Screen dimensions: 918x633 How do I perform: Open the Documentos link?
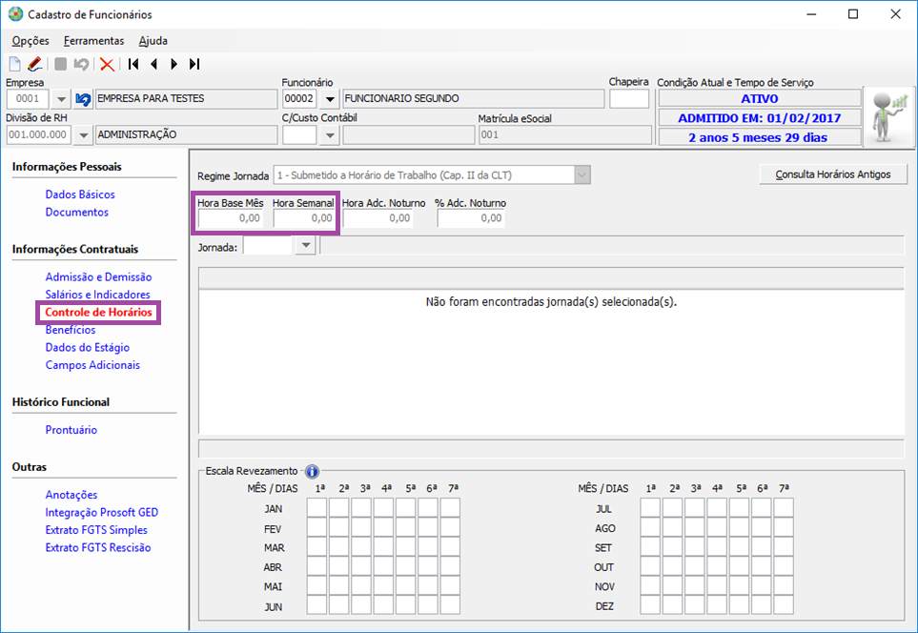76,212
